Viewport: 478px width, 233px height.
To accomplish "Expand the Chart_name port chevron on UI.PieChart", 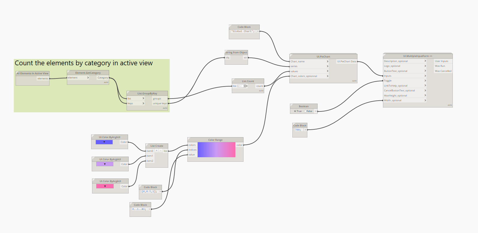I will click(327, 61).
